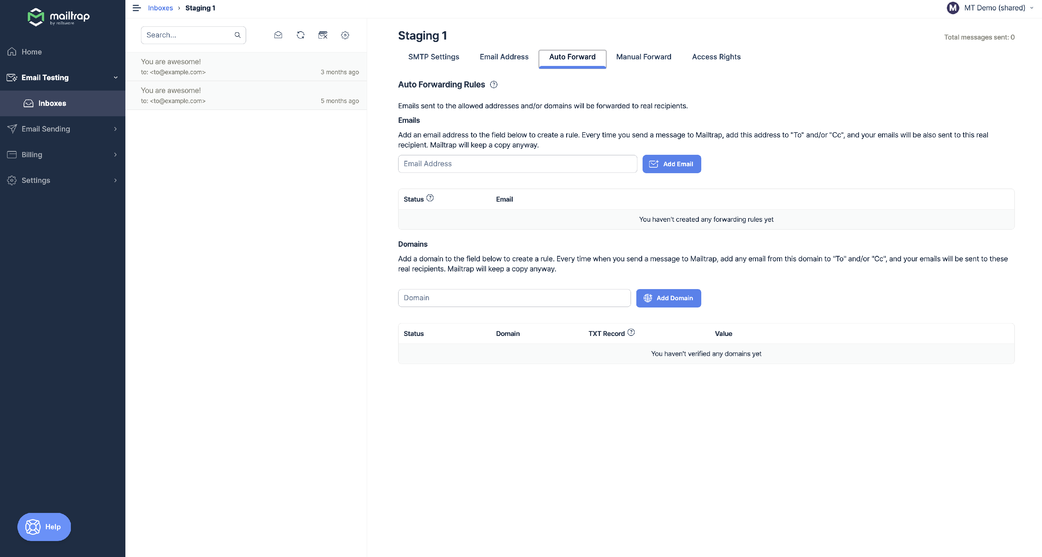The height and width of the screenshot is (557, 1042).
Task: Click the Mailtrap logo
Action: (x=59, y=17)
